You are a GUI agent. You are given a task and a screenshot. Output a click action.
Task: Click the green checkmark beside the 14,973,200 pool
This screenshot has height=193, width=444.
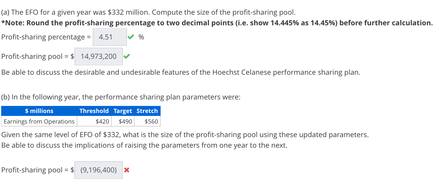pos(126,56)
